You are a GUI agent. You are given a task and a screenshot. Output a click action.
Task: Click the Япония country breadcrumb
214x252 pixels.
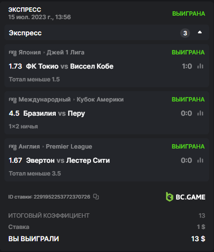click(x=29, y=52)
